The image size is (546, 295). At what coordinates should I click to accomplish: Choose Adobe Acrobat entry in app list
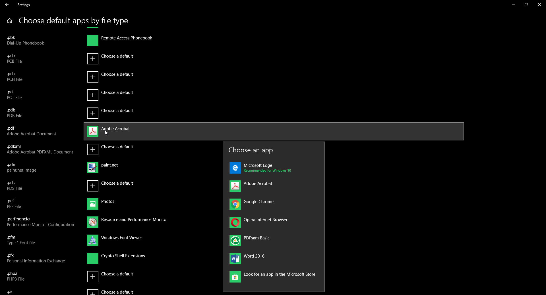click(x=274, y=186)
